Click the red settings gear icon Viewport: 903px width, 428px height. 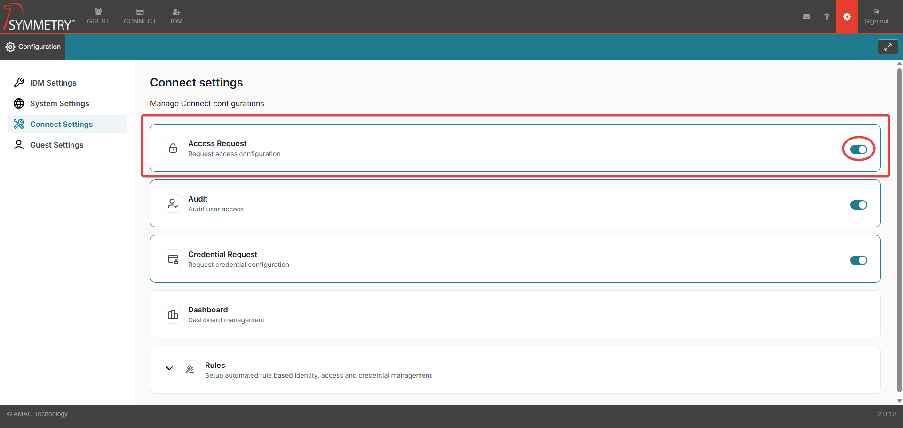tap(847, 16)
